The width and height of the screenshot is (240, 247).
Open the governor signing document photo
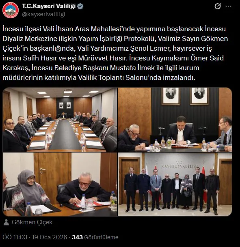pos(175,120)
